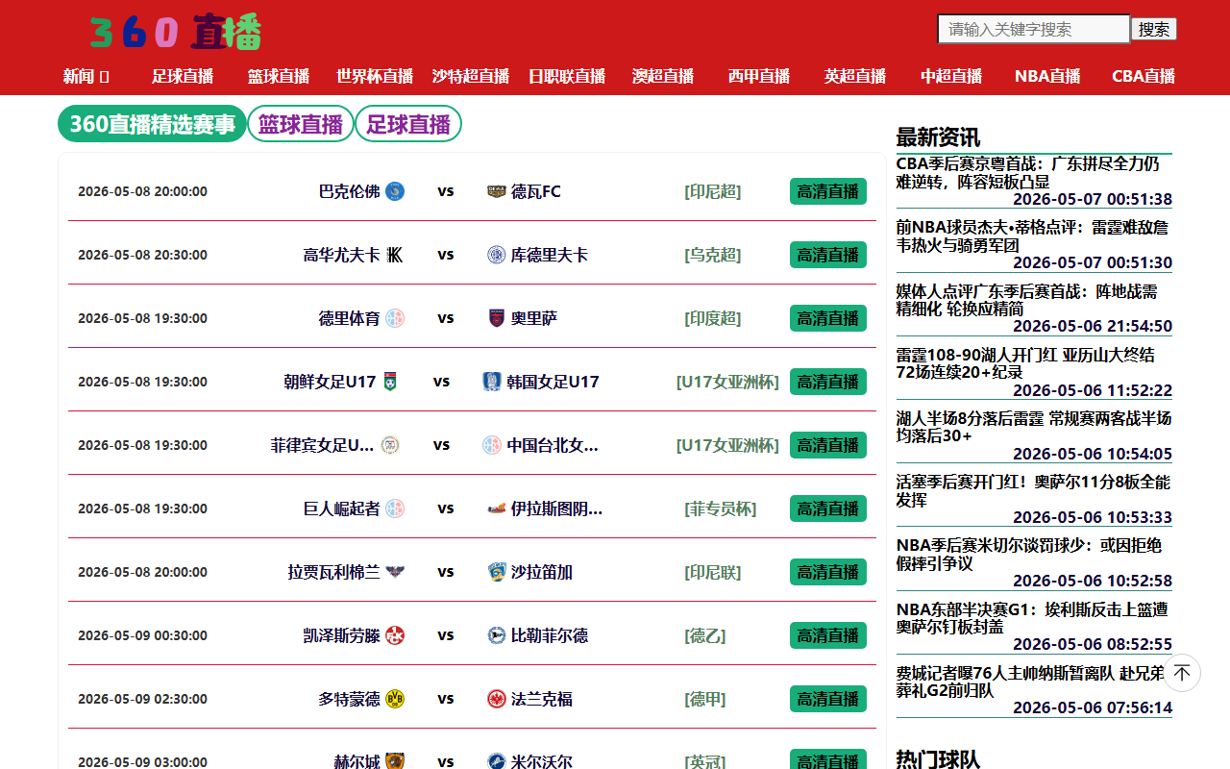
Task: Go to 中超直播 nav item
Action: [951, 76]
